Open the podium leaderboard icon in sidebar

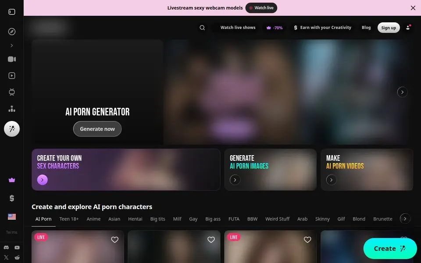[x=12, y=109]
